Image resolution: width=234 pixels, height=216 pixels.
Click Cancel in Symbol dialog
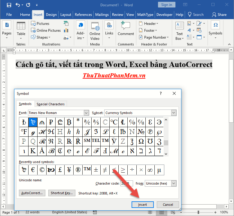pyautogui.click(x=168, y=205)
